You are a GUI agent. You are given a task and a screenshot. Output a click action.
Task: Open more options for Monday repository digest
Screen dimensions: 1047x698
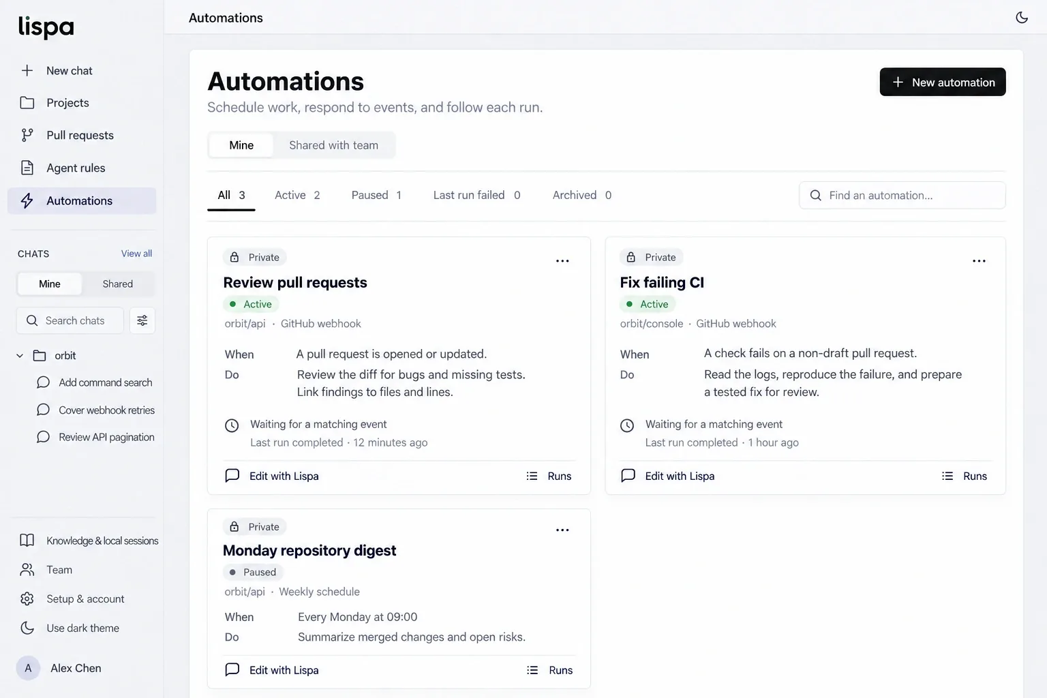pyautogui.click(x=562, y=530)
